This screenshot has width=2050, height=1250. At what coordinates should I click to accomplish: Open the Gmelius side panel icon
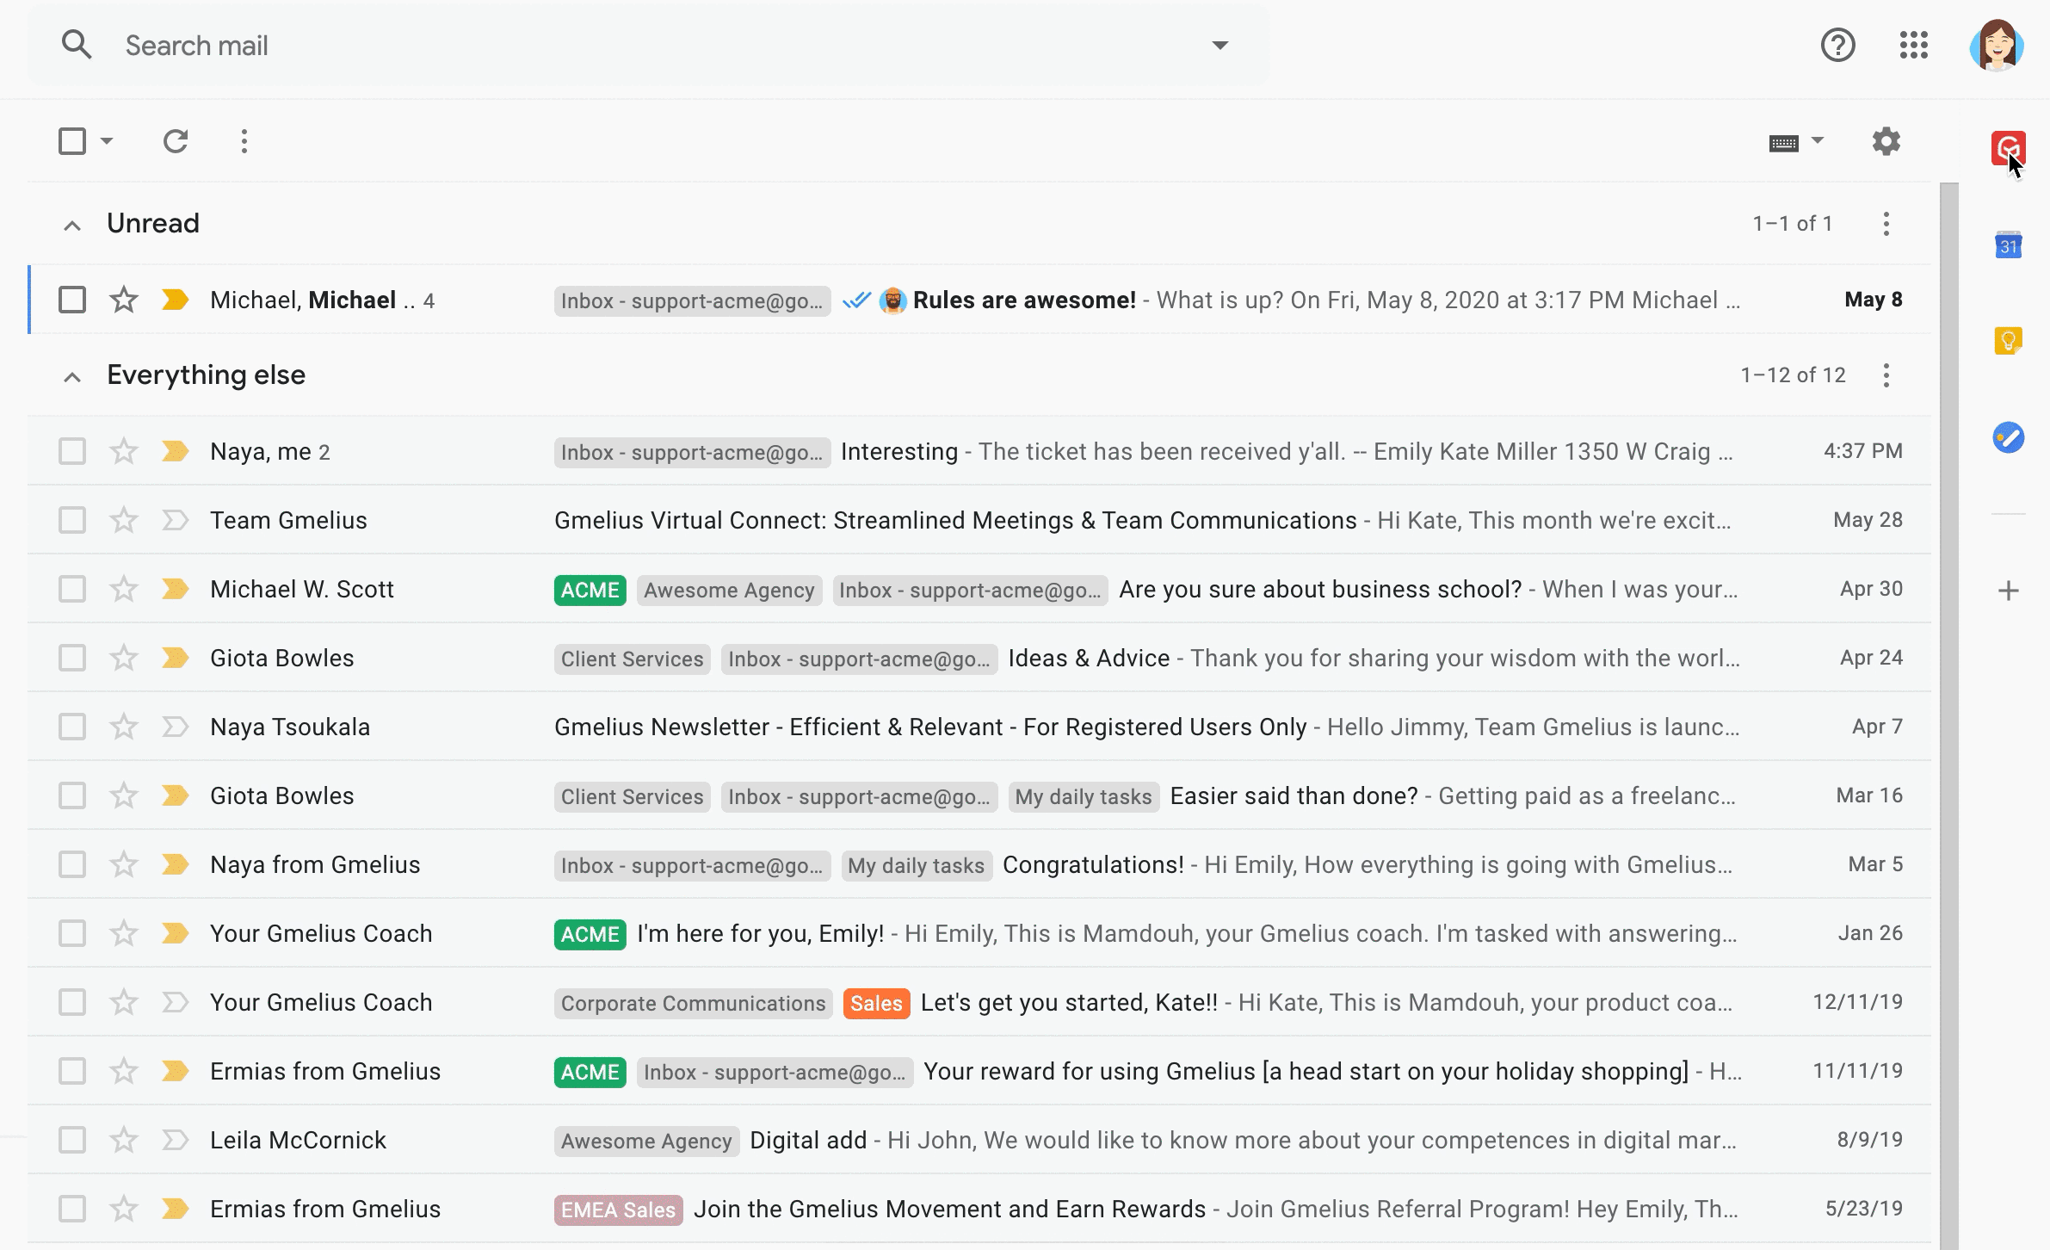click(x=2008, y=149)
